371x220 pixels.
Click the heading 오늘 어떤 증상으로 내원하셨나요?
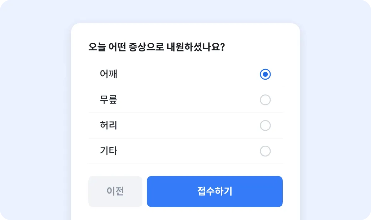156,47
